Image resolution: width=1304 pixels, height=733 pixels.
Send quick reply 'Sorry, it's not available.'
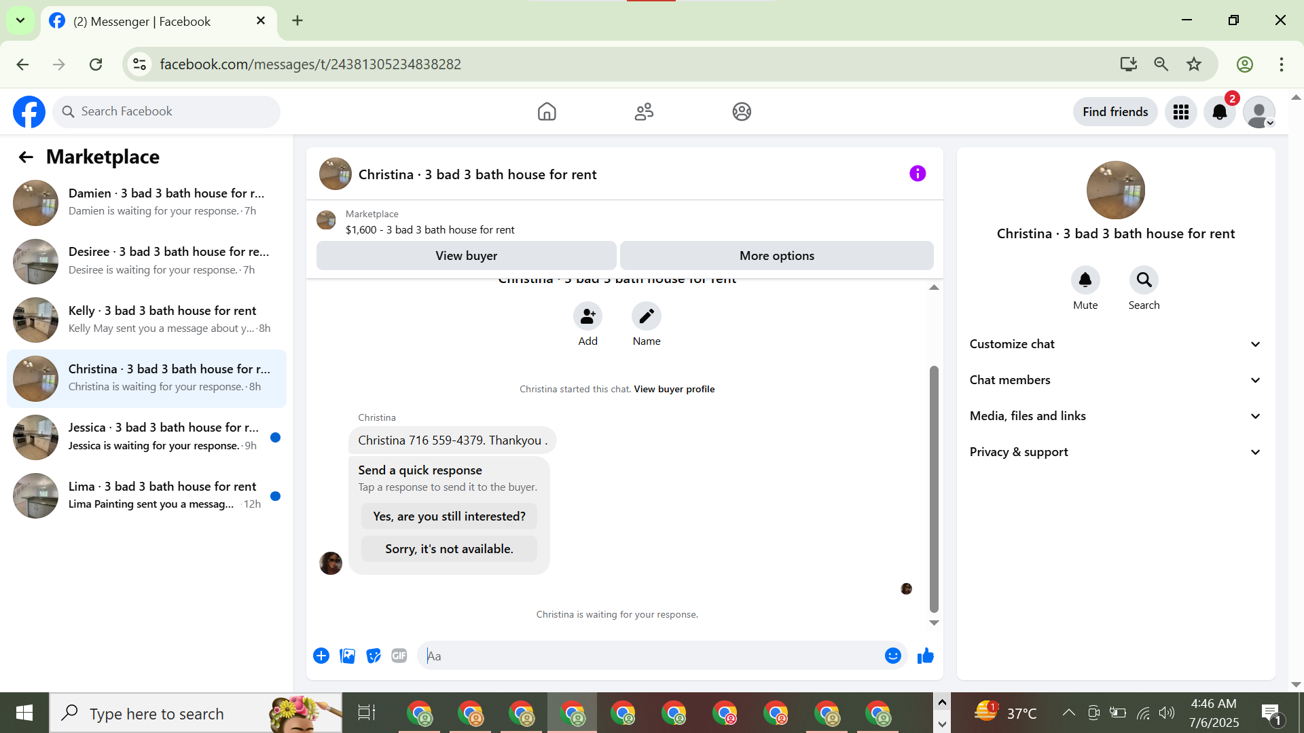[x=449, y=549]
